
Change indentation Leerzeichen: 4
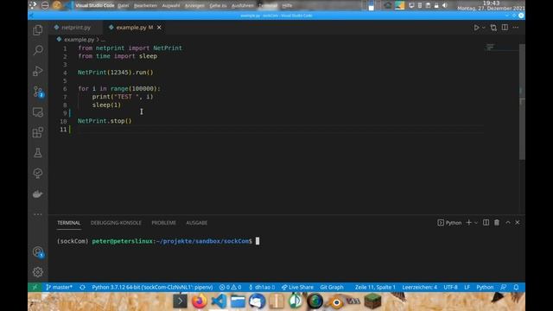point(419,287)
